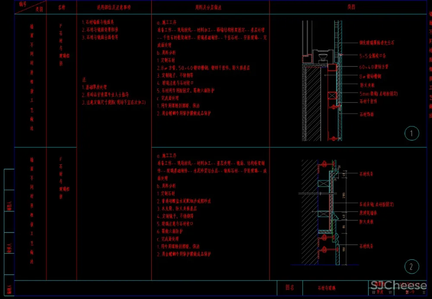This screenshot has height=299, width=432.
Task: Click the '名称' column header cell
Action: [x=62, y=8]
